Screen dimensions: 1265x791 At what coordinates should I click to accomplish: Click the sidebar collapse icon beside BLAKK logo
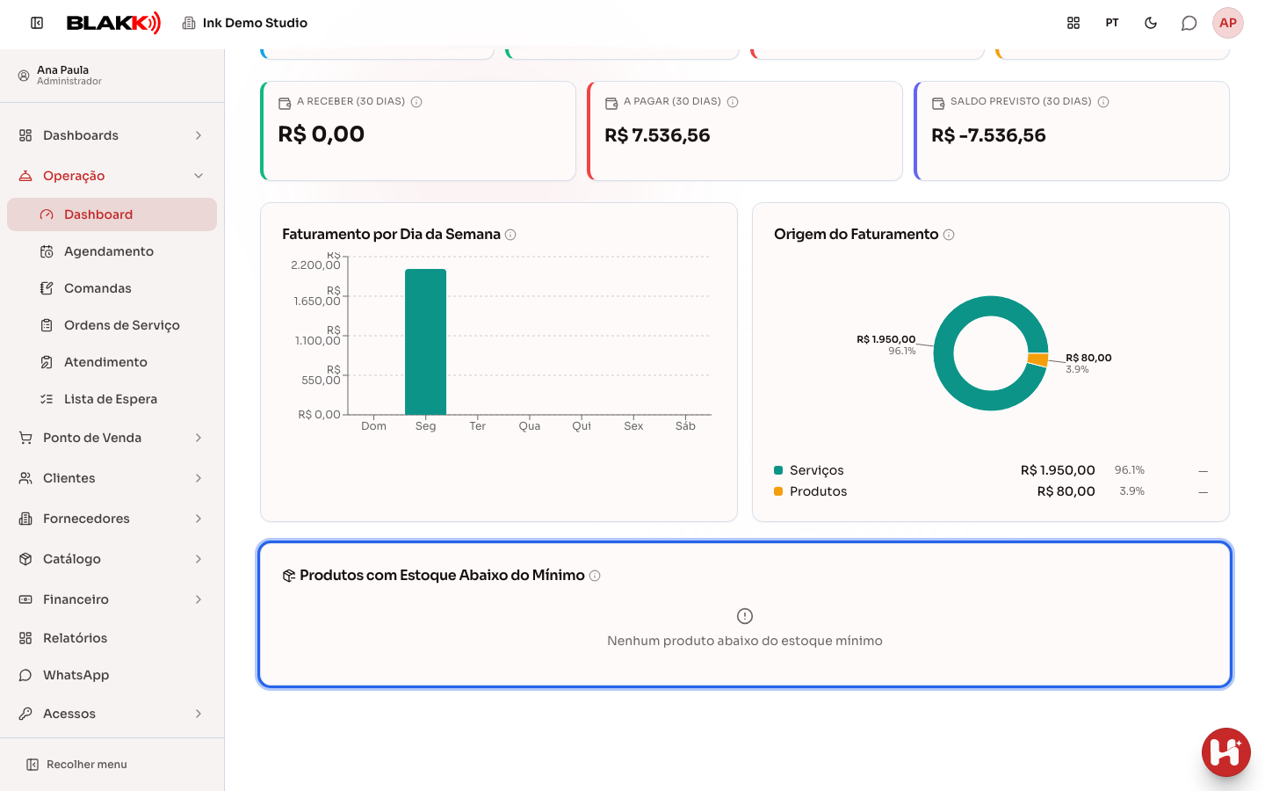tap(37, 23)
